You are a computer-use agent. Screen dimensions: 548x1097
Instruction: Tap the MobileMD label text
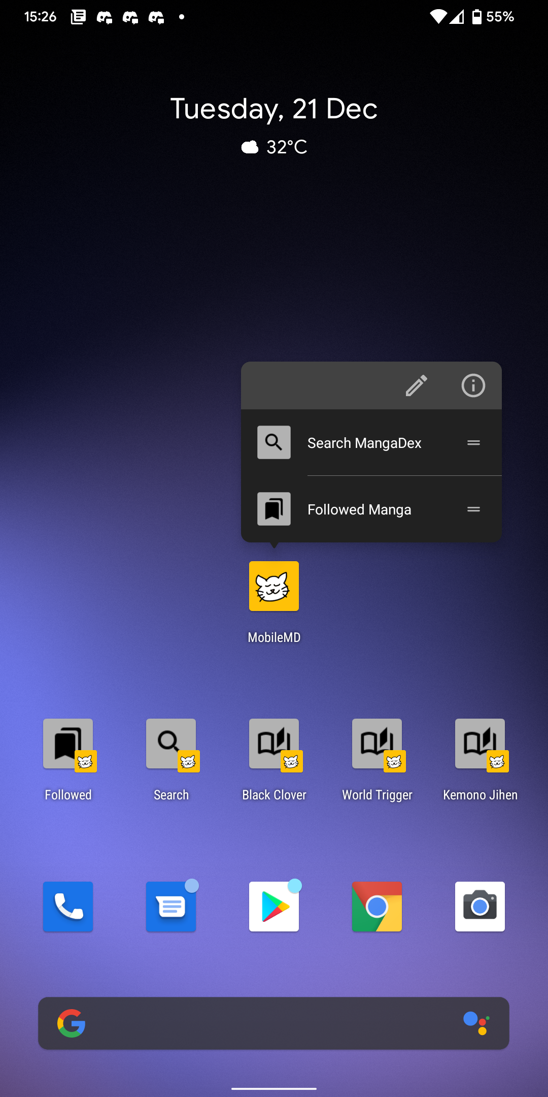tap(274, 637)
